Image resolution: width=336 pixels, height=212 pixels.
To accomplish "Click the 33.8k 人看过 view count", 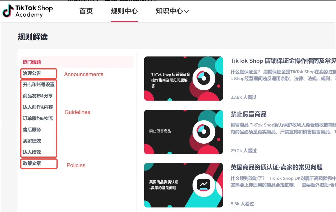I will [244, 97].
